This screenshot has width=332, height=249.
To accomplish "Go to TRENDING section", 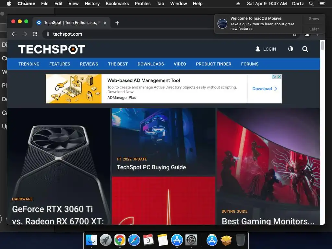I will tap(29, 64).
